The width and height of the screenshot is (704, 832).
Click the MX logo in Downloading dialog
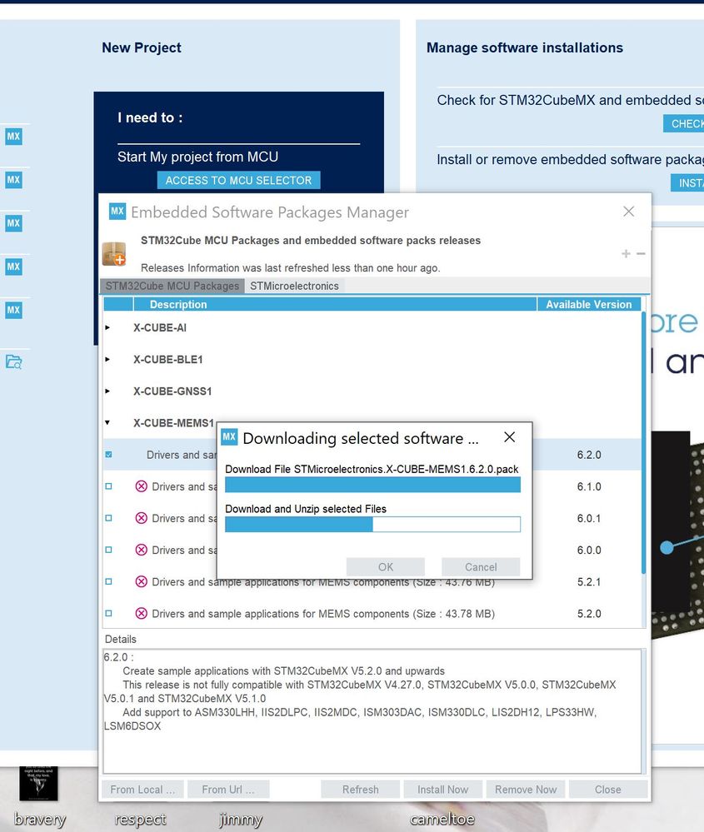pyautogui.click(x=229, y=436)
